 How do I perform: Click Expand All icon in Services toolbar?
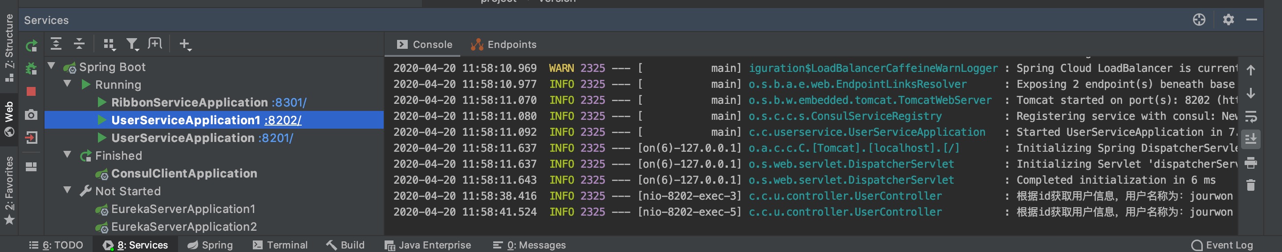tap(56, 44)
